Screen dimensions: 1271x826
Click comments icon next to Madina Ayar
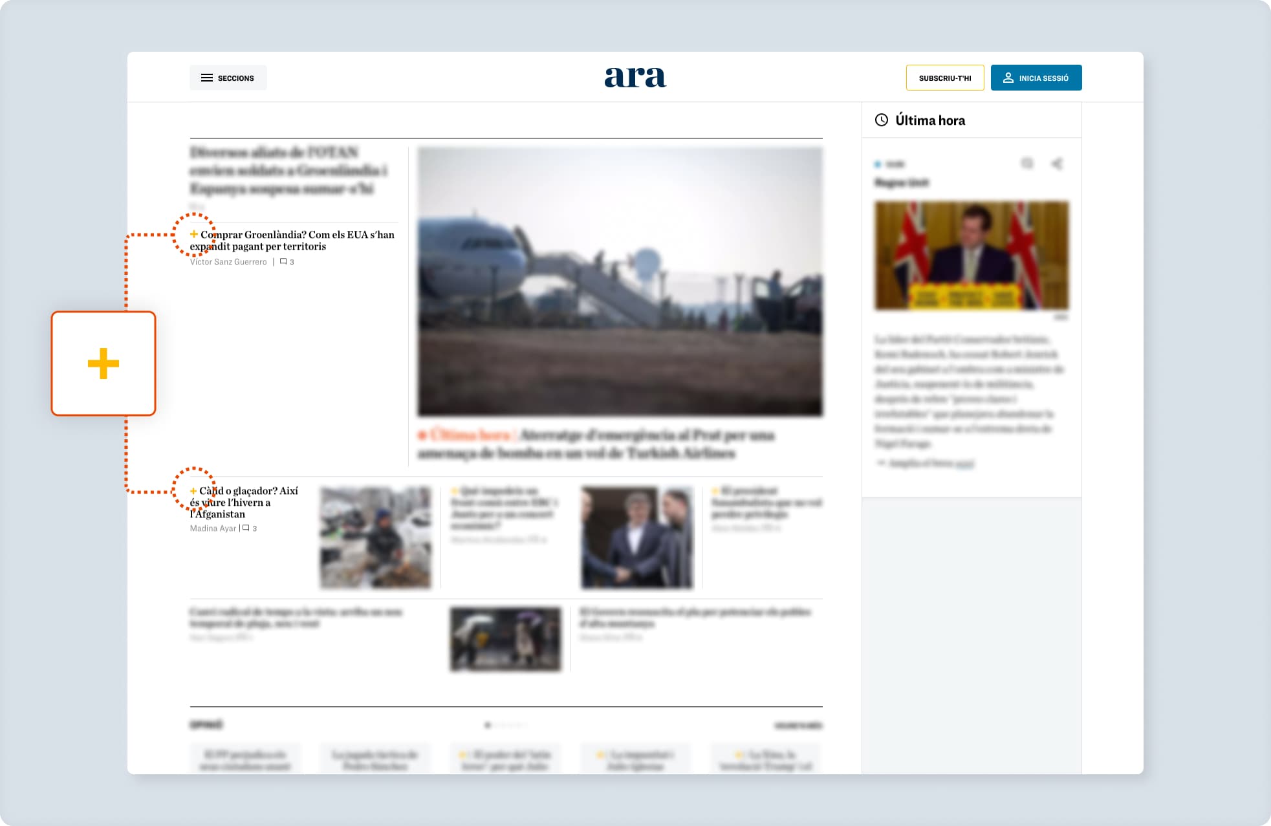246,528
